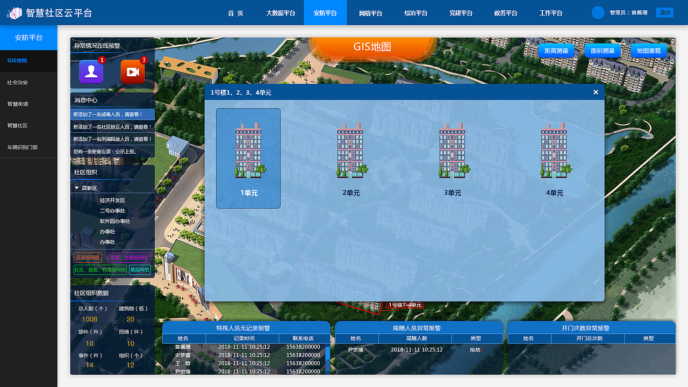The width and height of the screenshot is (688, 387).
Task: Click the 建筑物 value 20
Action: [x=131, y=319]
